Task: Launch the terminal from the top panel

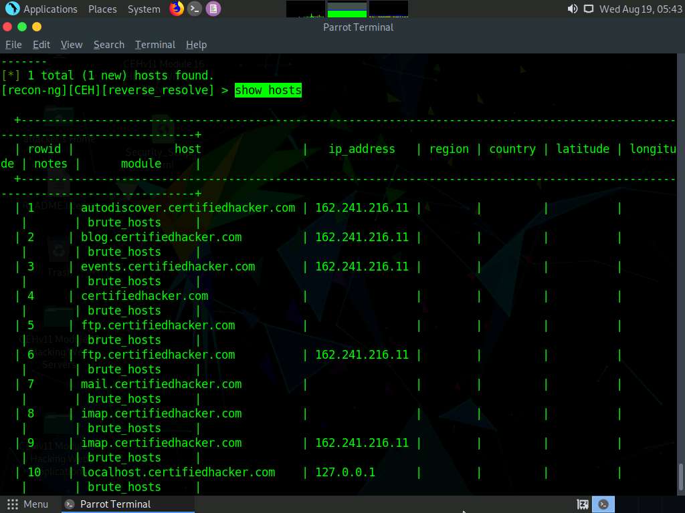Action: pyautogui.click(x=195, y=9)
